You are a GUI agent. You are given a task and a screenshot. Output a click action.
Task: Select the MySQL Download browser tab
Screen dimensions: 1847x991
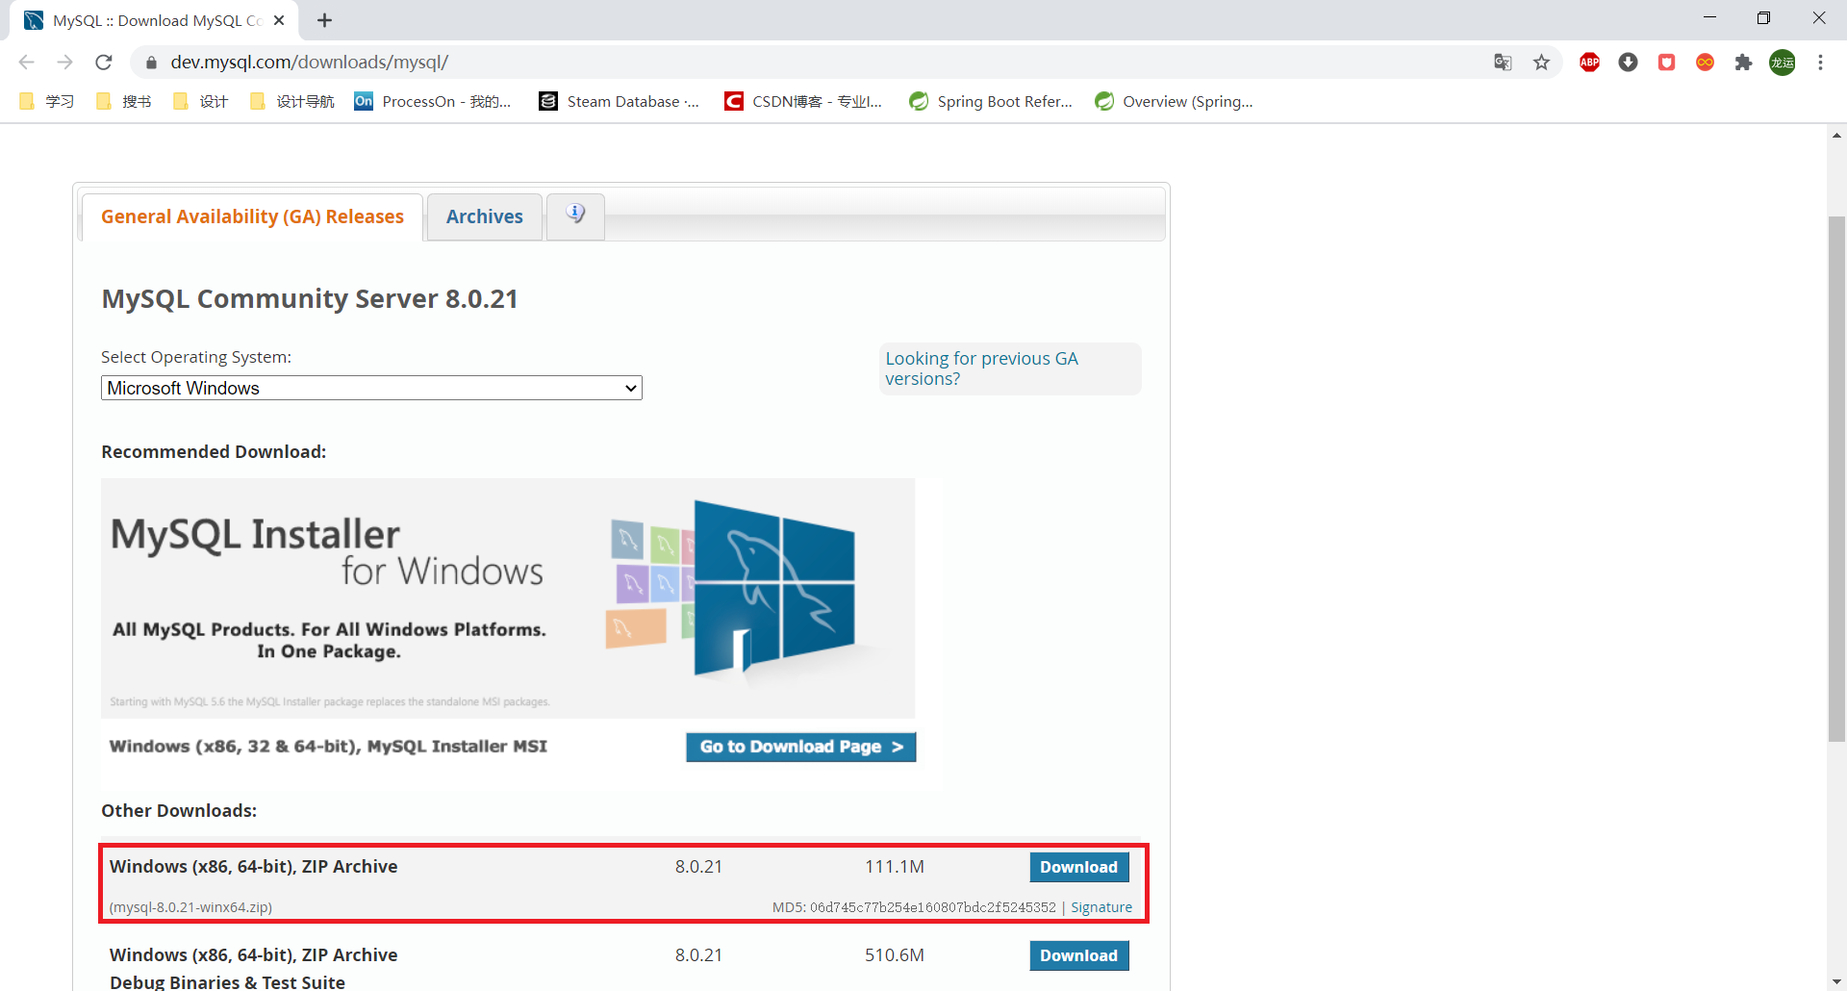pos(154,20)
